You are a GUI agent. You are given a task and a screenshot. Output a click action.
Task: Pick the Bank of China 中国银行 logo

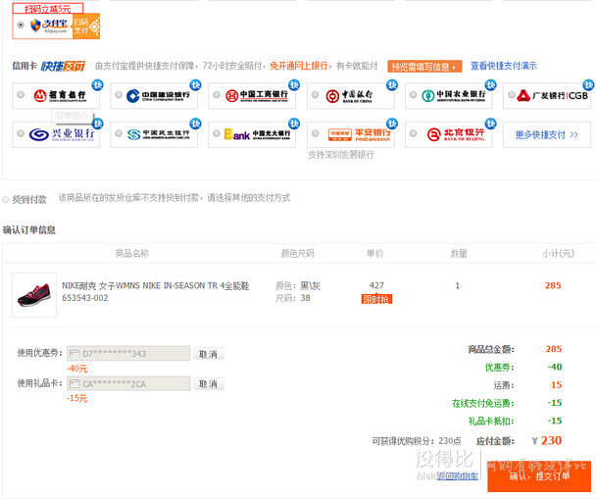[x=349, y=96]
